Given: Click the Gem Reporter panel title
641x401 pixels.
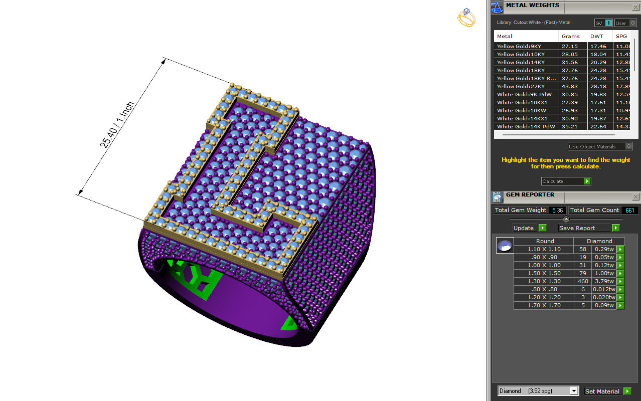Looking at the screenshot, I should click(x=530, y=194).
